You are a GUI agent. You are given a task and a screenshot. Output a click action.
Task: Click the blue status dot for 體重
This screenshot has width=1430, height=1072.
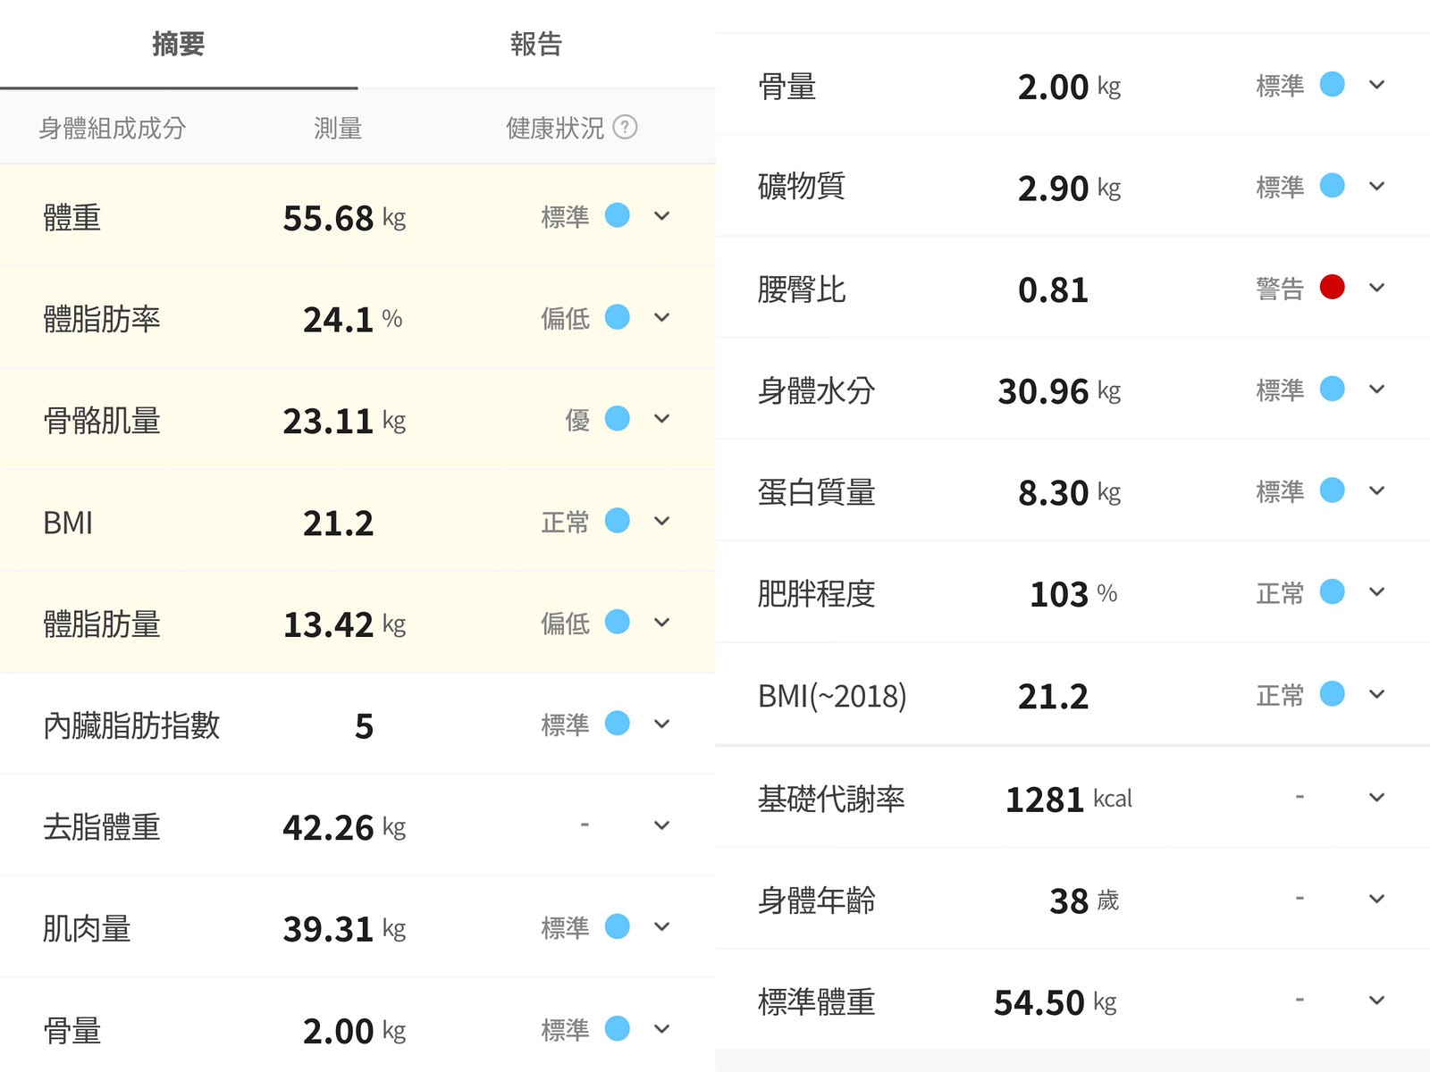[617, 215]
